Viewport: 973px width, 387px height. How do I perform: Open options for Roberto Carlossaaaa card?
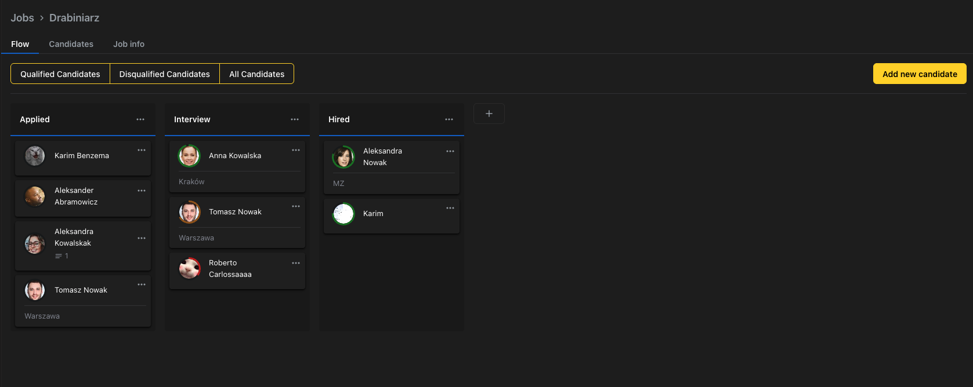click(296, 263)
